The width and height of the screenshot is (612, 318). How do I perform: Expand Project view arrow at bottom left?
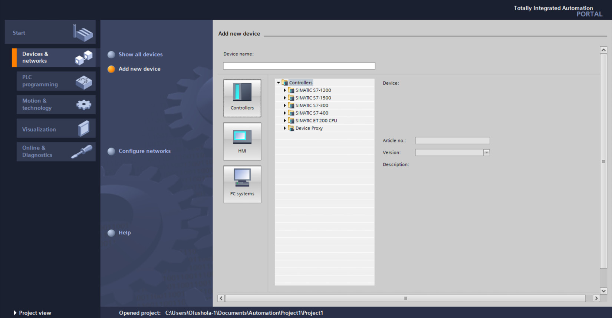click(x=15, y=313)
